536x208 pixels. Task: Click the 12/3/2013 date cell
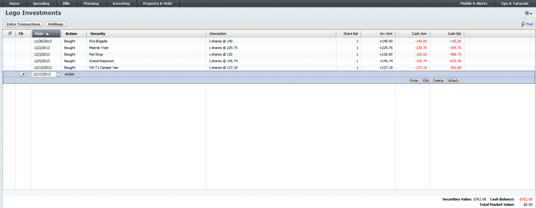[x=42, y=54]
